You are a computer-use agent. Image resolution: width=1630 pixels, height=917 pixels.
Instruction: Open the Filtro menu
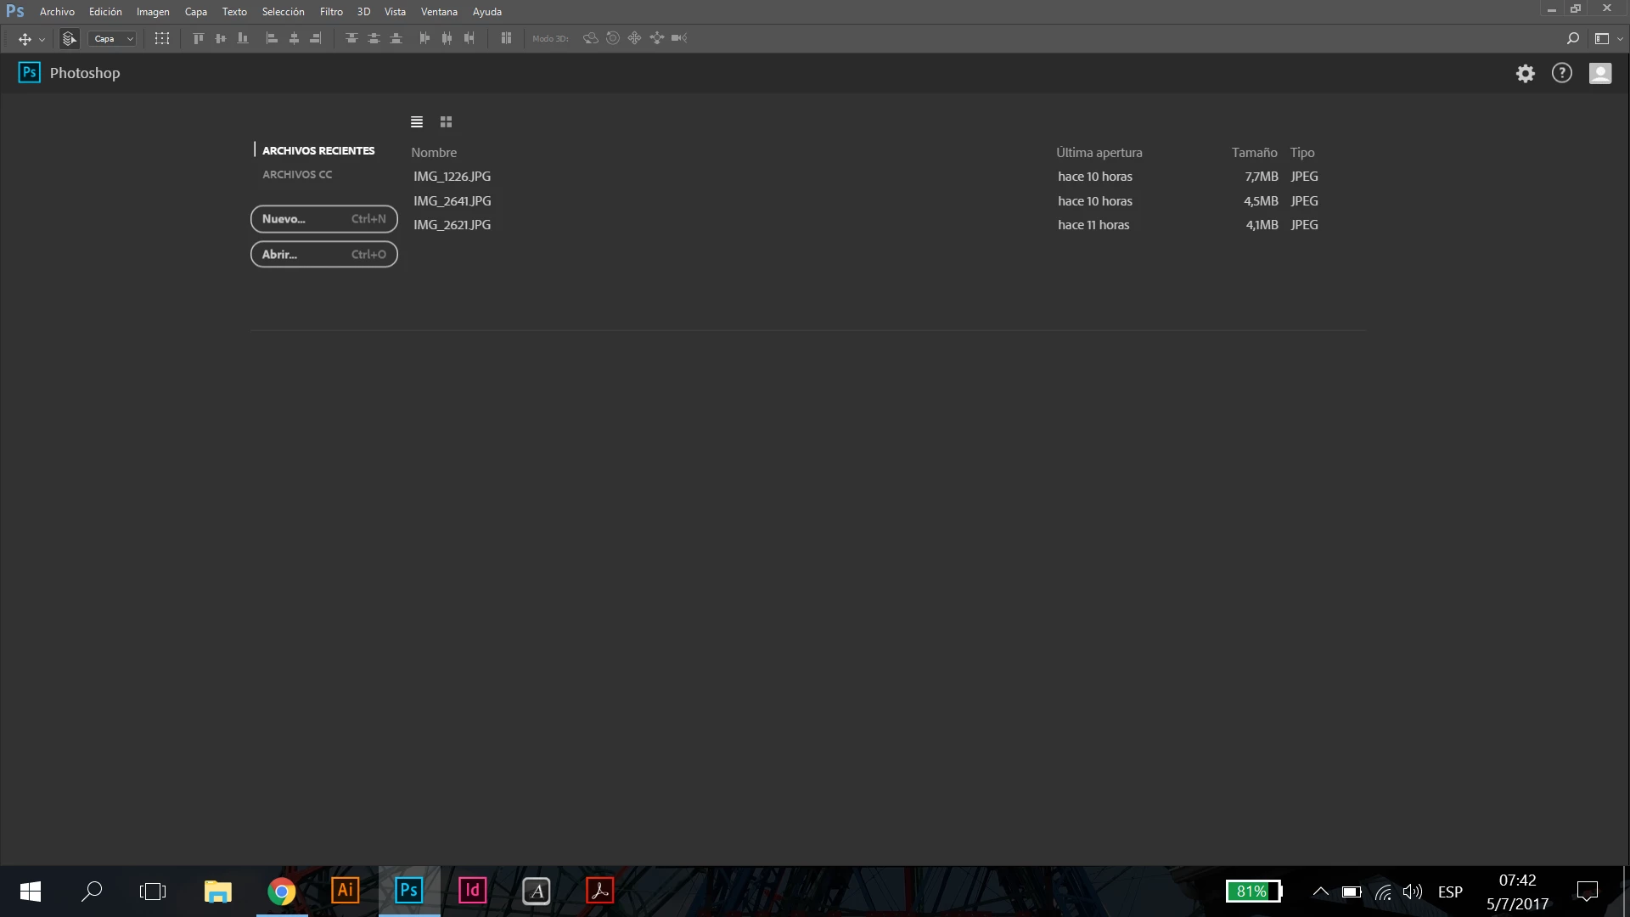[x=331, y=12]
